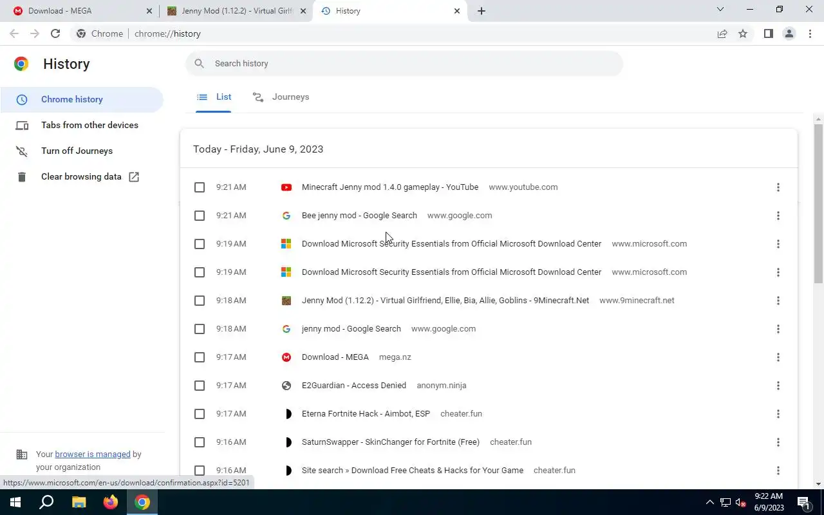Switch to the Jenny Mod (1.12.2) tab

236,11
